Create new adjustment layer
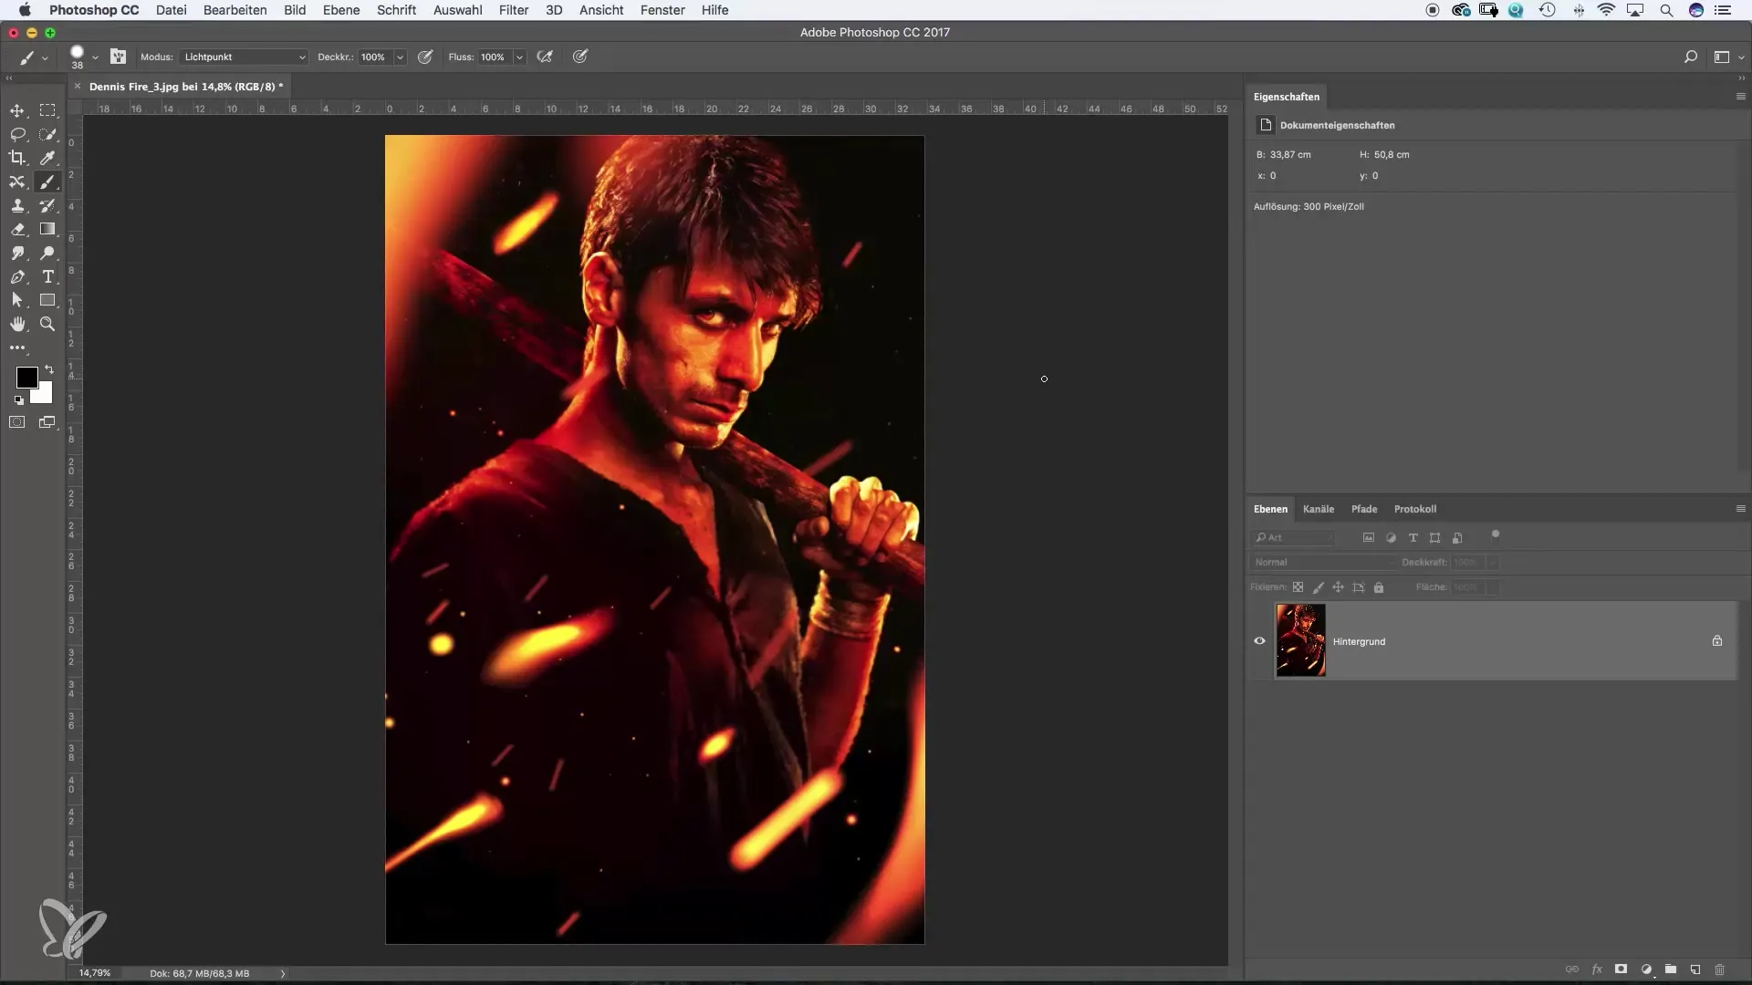 pyautogui.click(x=1646, y=969)
